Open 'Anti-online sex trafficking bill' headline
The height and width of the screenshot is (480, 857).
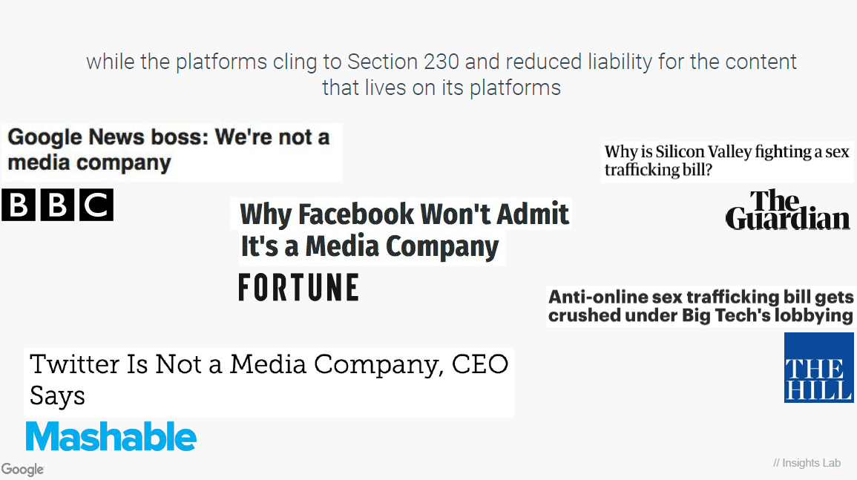click(700, 306)
